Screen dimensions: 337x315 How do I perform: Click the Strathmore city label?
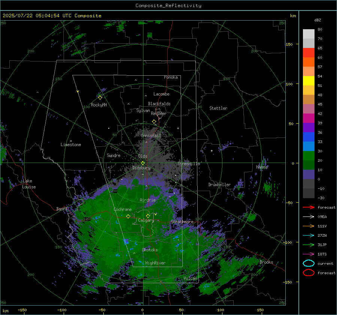click(182, 222)
